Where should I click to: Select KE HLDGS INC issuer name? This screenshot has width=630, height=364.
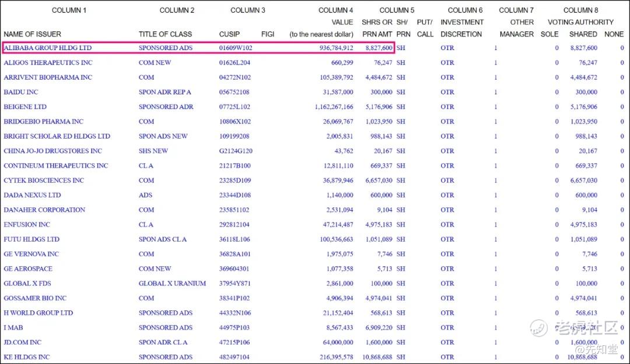tap(26, 357)
